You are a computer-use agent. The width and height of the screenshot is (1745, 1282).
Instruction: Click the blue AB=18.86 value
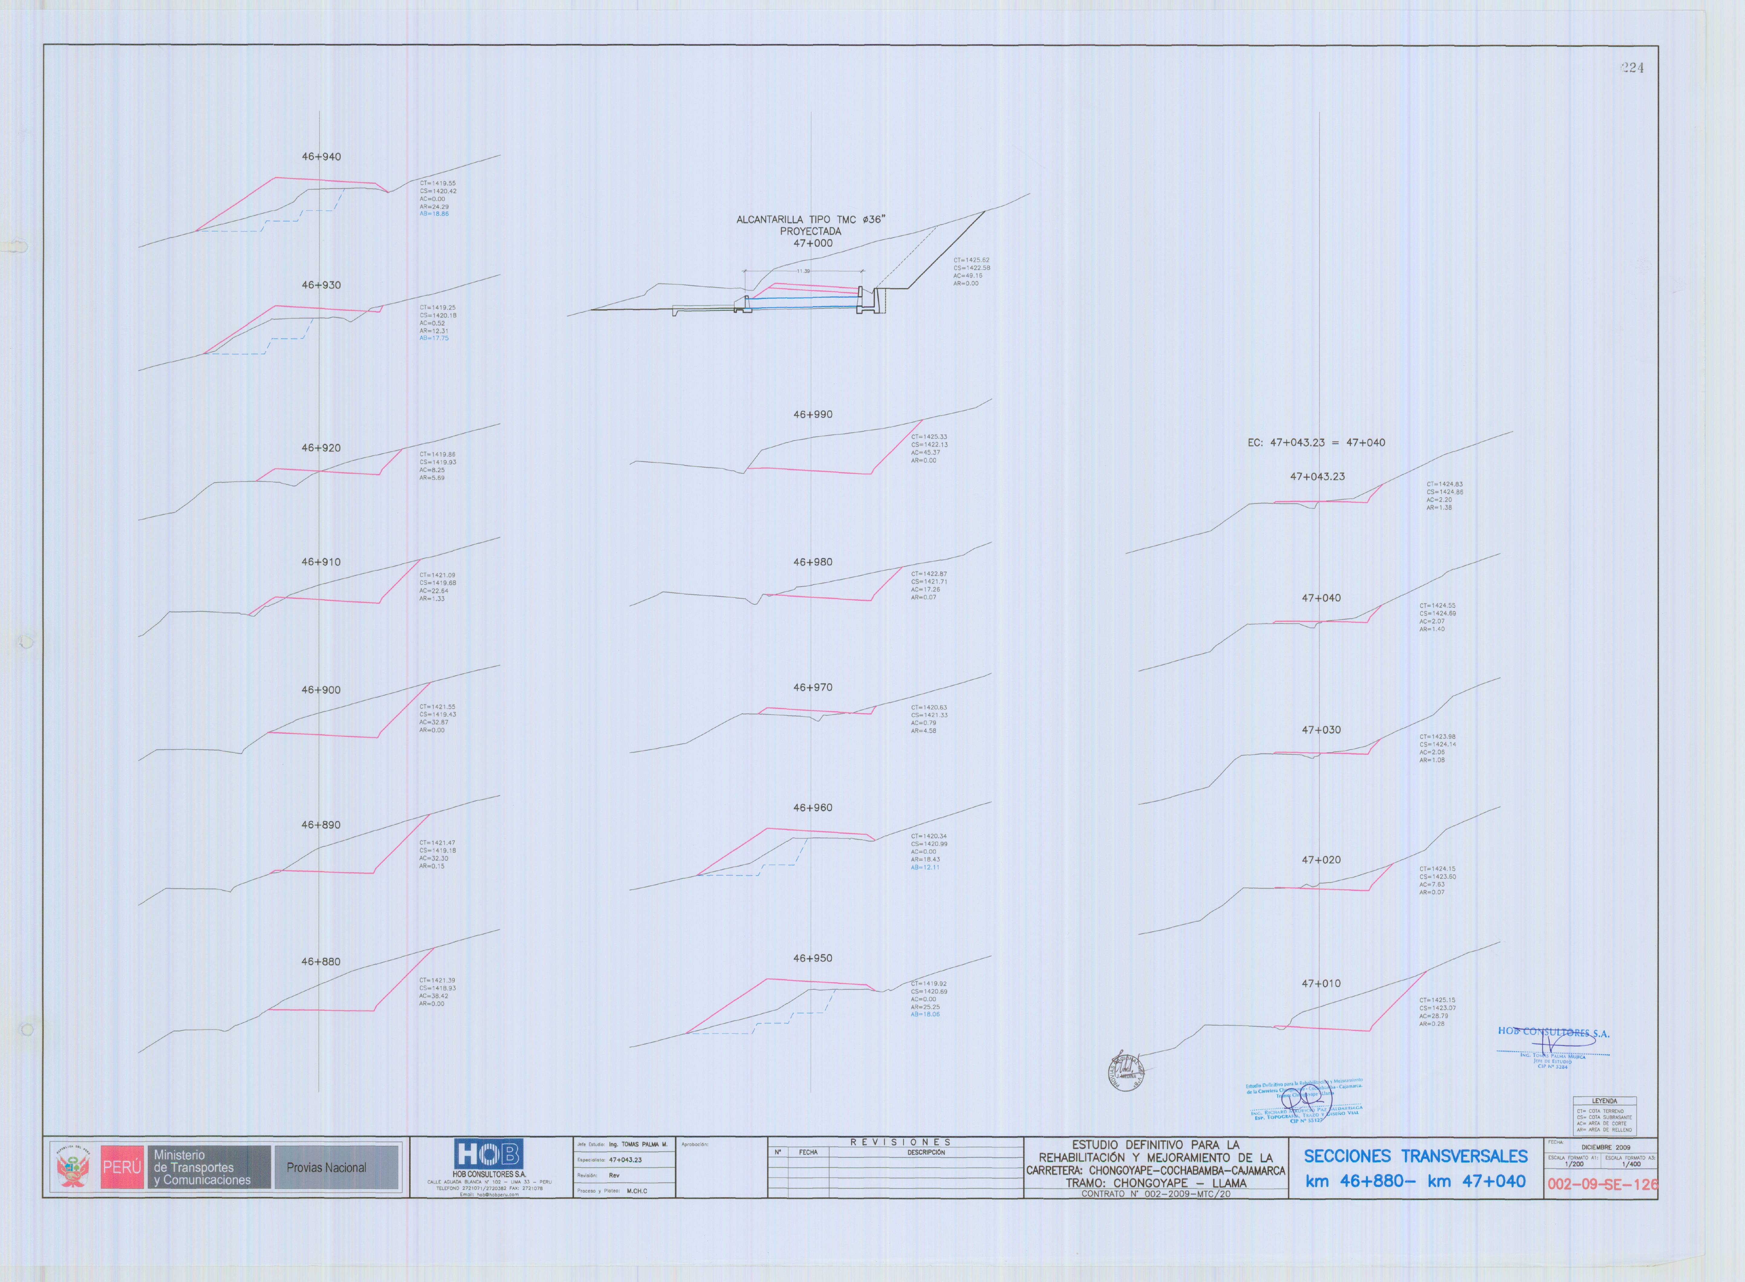pyautogui.click(x=434, y=213)
